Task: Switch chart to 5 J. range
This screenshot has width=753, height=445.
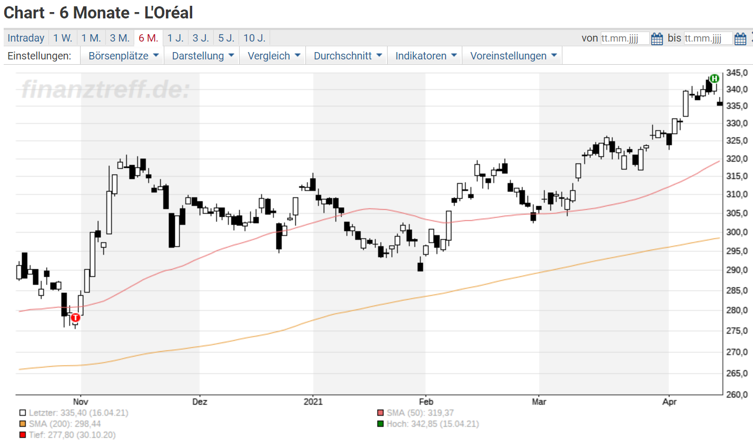Action: 226,38
